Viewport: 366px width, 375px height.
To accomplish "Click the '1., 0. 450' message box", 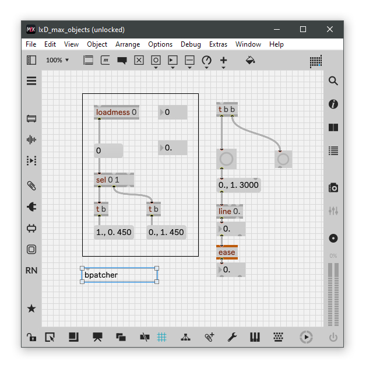I will [x=114, y=232].
